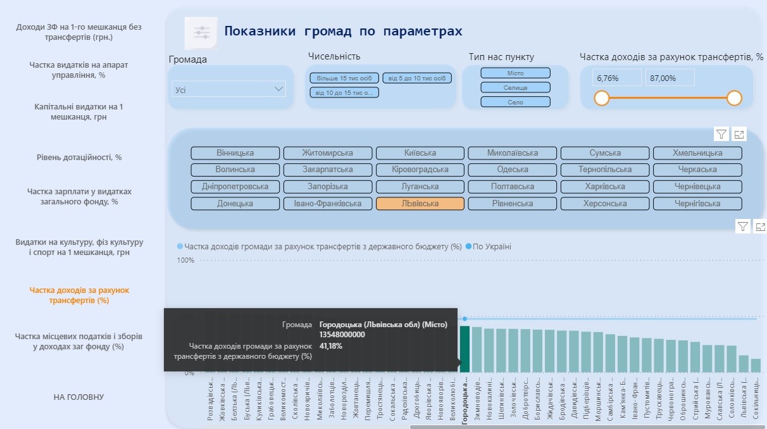Viewport: 767px width, 429px height.
Task: Open focus mode for the region buttons panel
Action: (x=739, y=134)
